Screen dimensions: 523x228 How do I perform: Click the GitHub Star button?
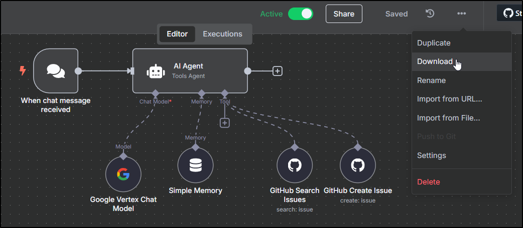[509, 13]
